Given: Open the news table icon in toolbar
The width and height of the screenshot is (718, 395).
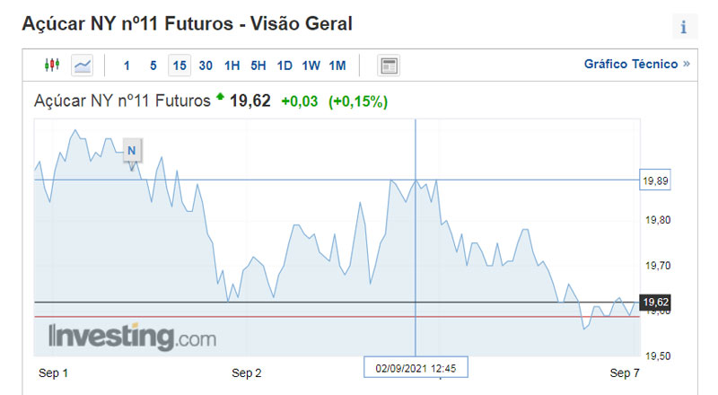Looking at the screenshot, I should 389,66.
